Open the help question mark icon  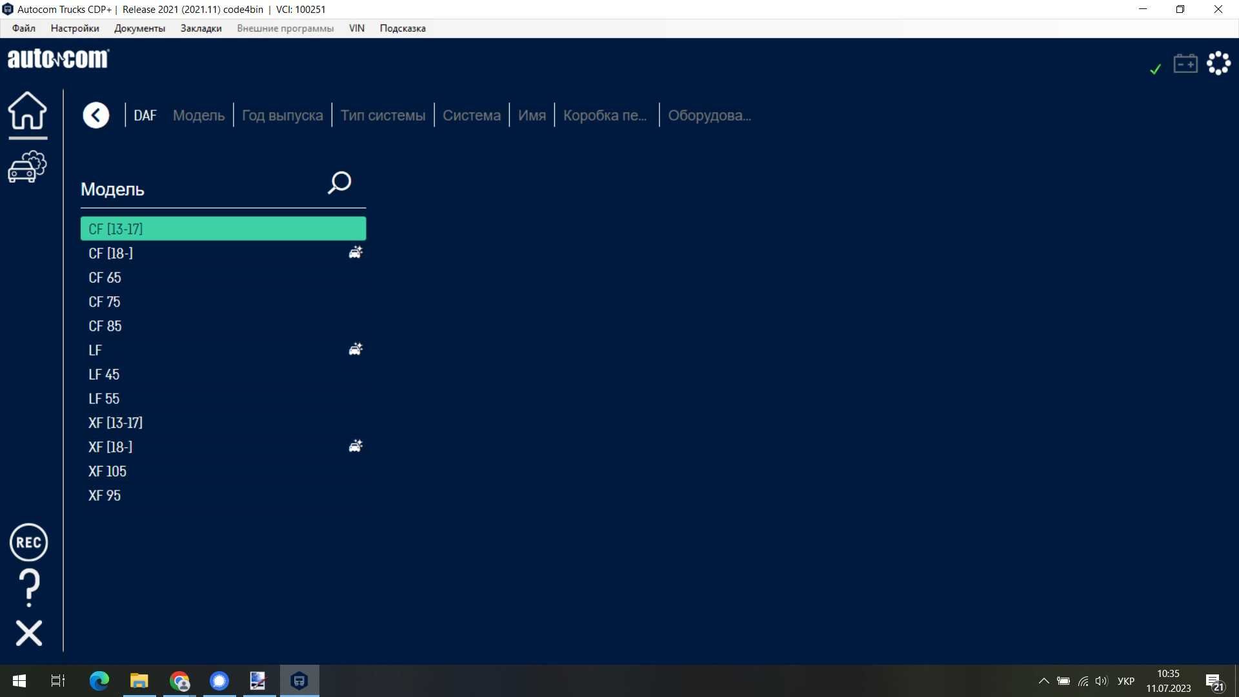click(29, 588)
